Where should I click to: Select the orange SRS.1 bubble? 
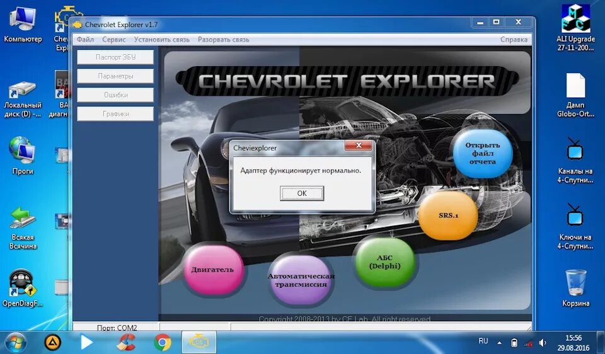(x=448, y=215)
